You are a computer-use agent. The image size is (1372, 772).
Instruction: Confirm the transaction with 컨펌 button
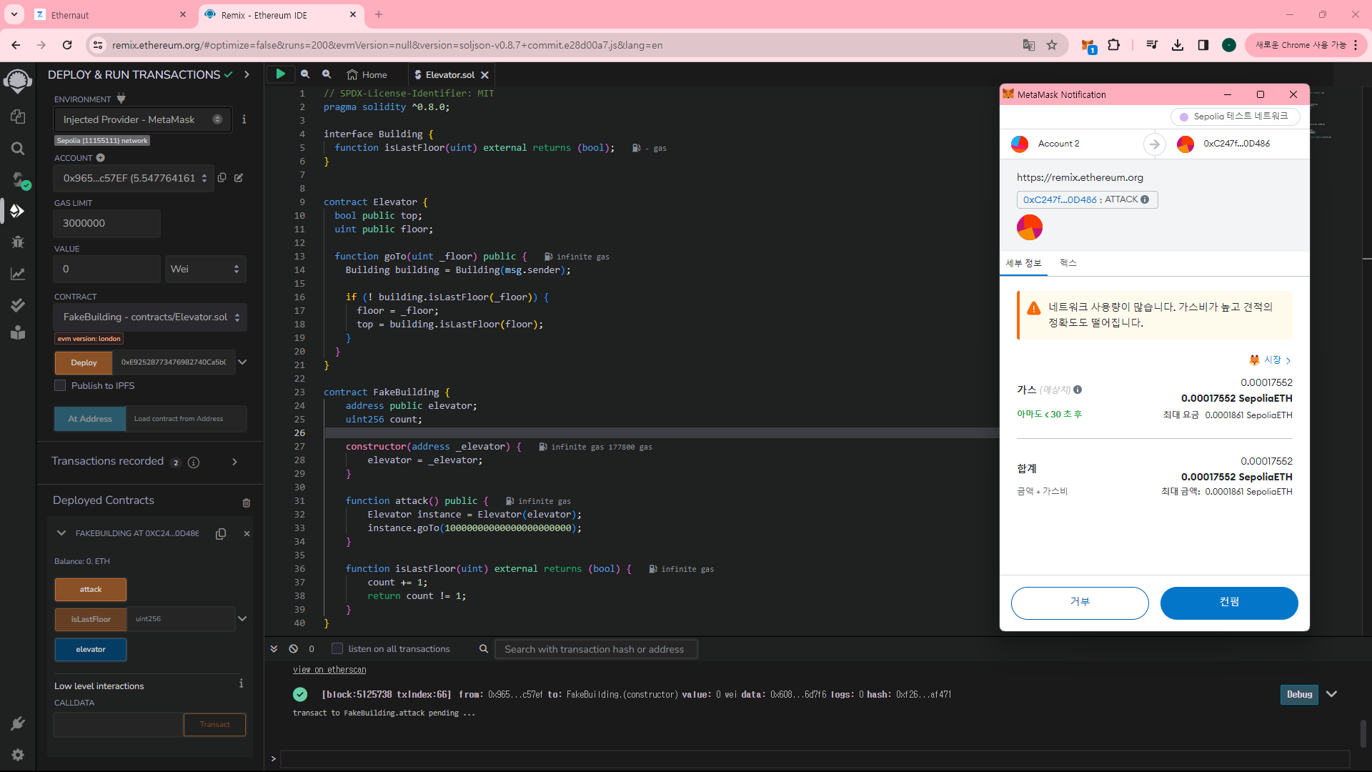[1229, 603]
